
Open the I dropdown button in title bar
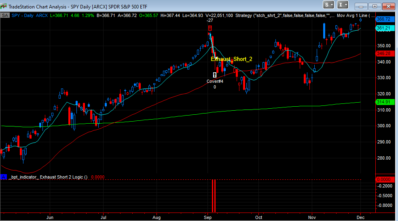(x=343, y=5)
